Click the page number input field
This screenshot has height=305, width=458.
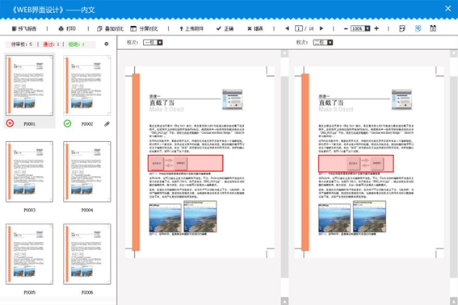click(299, 28)
